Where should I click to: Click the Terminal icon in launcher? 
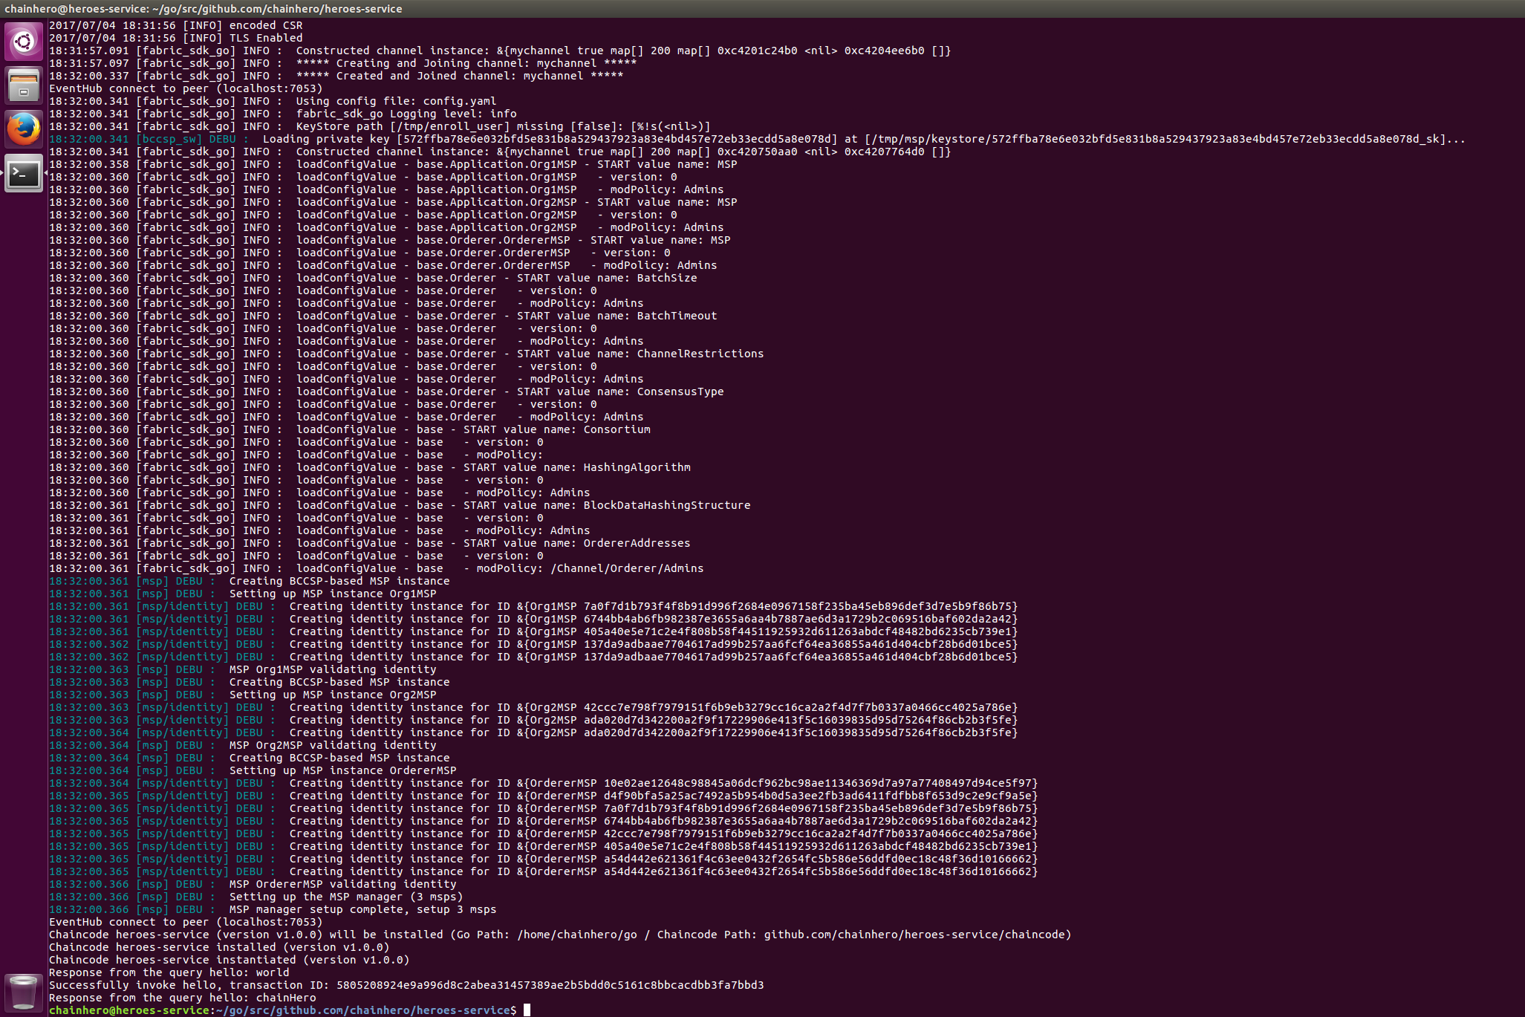tap(24, 174)
